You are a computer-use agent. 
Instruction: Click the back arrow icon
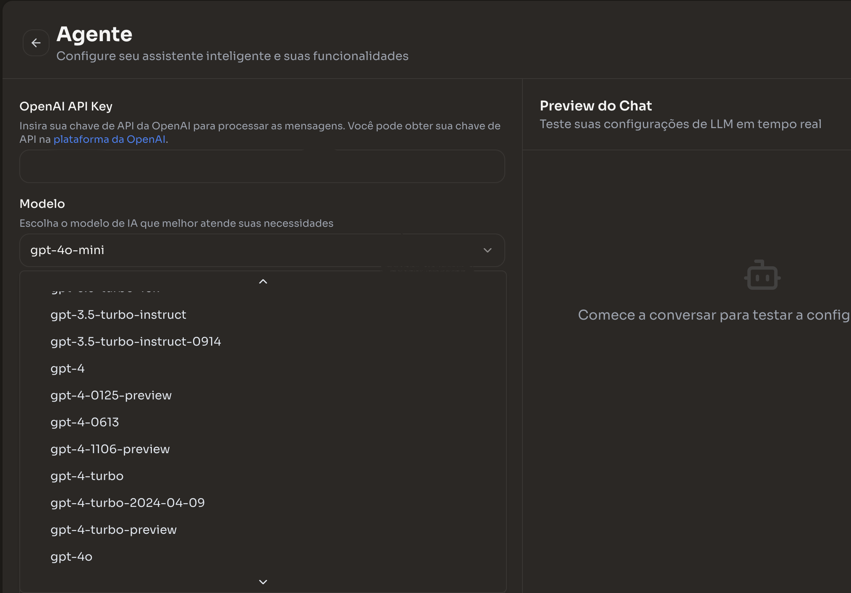point(36,42)
